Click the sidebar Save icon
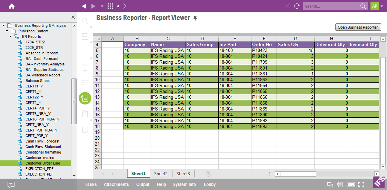The width and height of the screenshot is (387, 190). (x=85, y=36)
